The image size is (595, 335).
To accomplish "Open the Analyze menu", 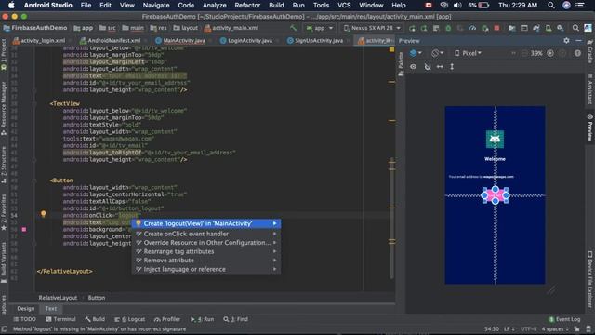I will pyautogui.click(x=215, y=6).
